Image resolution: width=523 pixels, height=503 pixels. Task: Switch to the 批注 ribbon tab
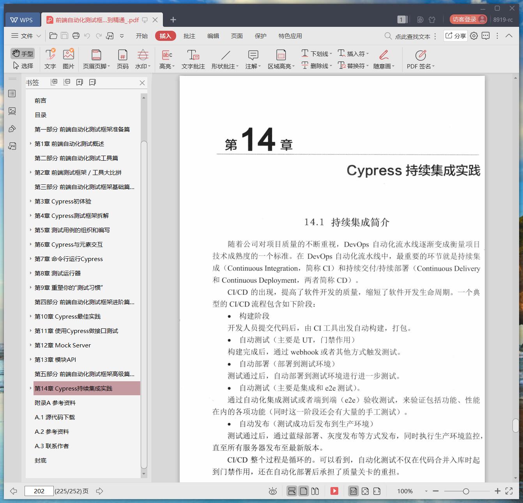click(x=189, y=36)
